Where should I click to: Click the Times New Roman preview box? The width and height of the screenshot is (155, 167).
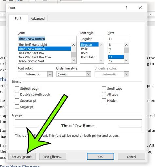(x=78, y=126)
